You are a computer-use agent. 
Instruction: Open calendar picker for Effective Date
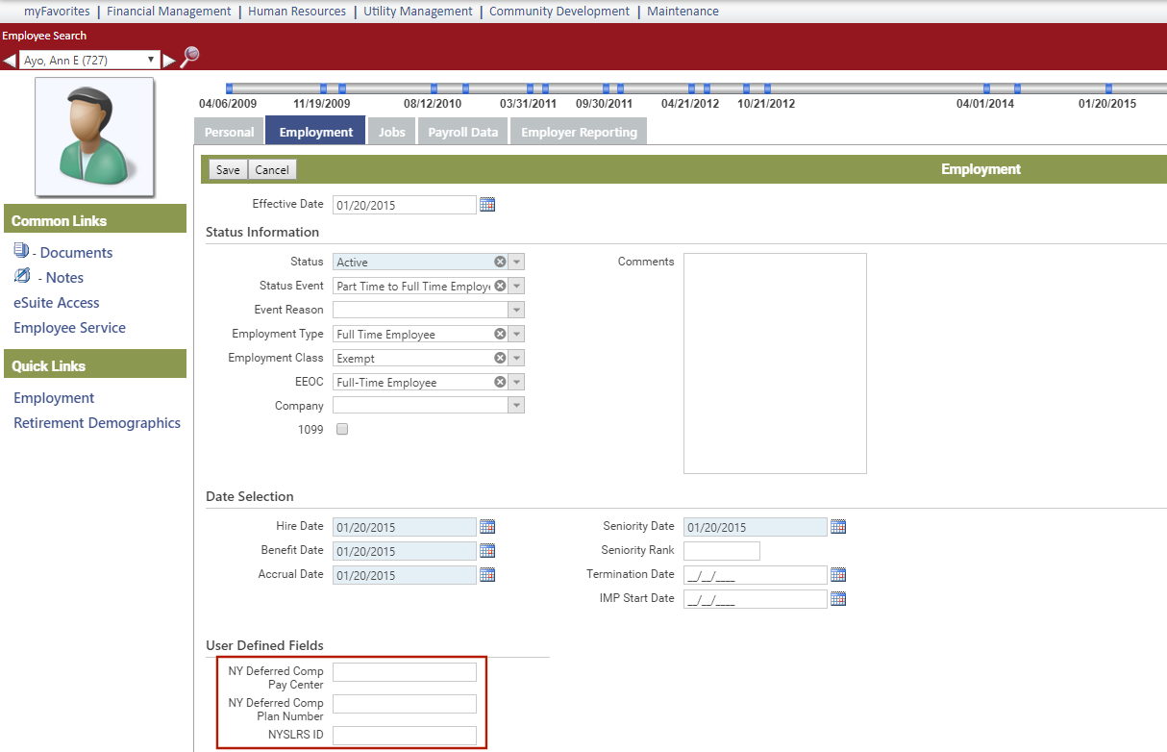click(x=487, y=205)
